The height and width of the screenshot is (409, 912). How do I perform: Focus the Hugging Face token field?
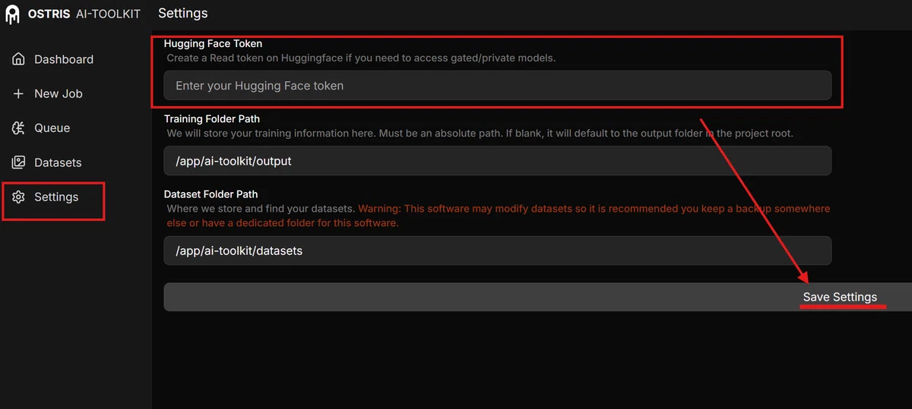pos(498,86)
